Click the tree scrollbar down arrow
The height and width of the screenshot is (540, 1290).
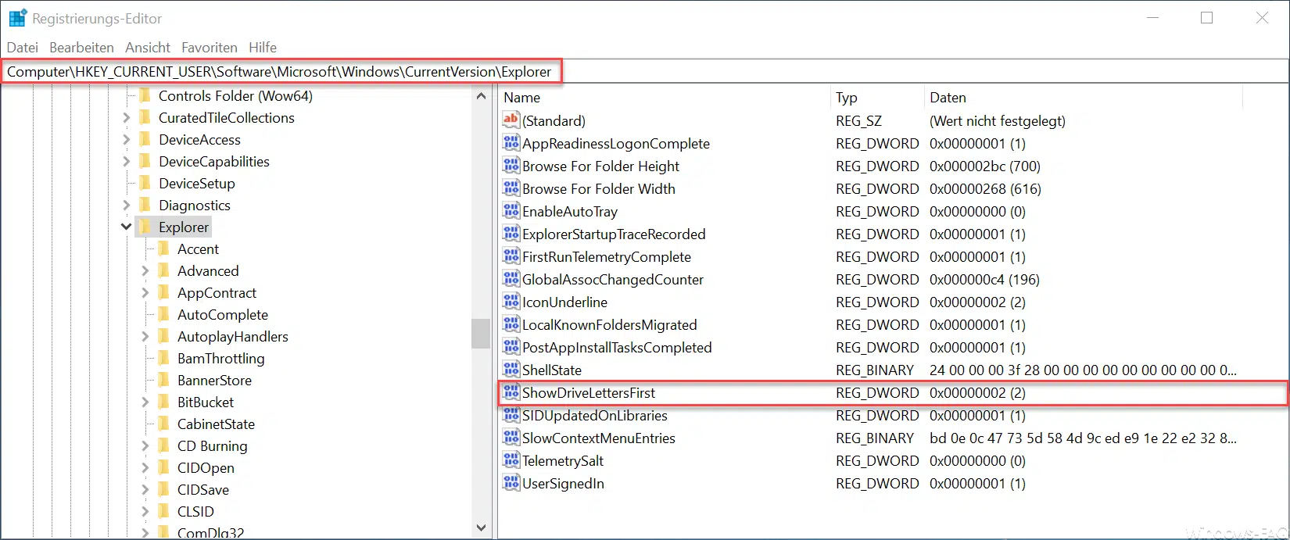[481, 527]
